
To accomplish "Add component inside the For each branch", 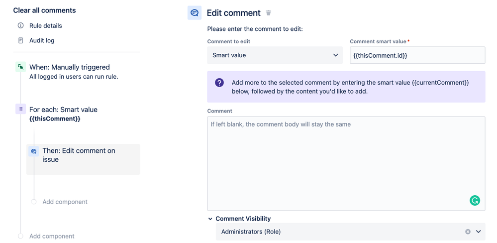I will (65, 202).
